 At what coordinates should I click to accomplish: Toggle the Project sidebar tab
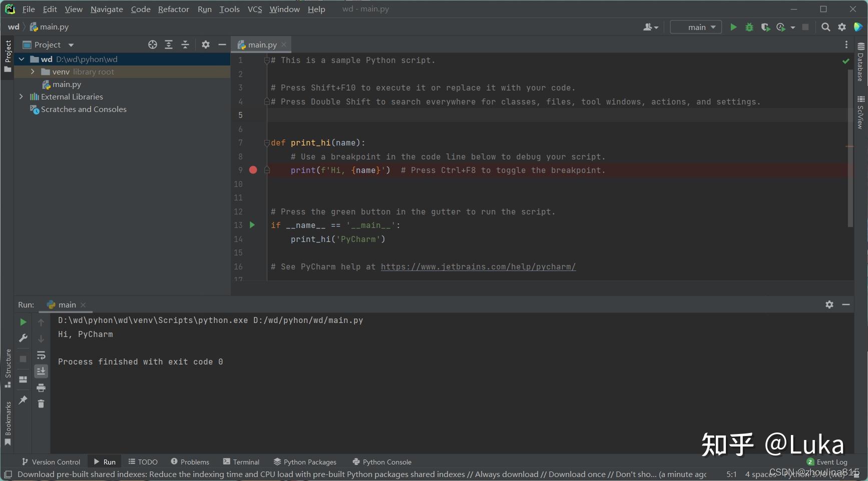[8, 56]
